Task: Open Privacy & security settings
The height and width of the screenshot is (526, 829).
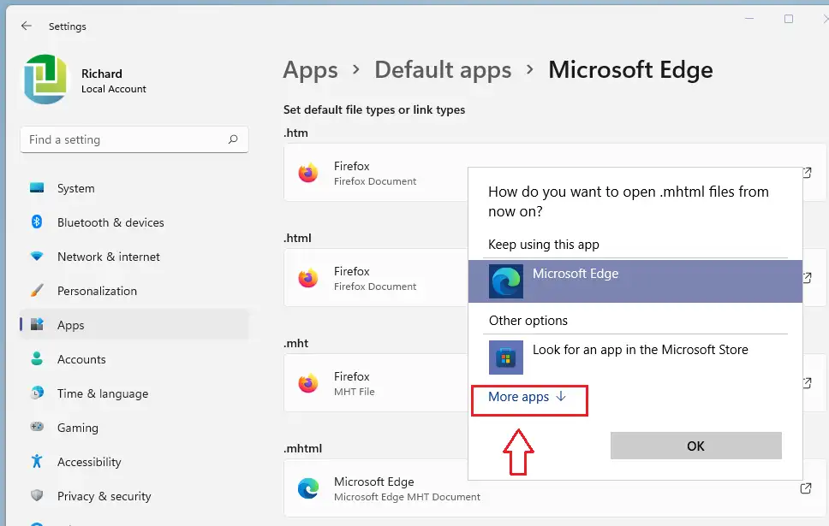Action: tap(104, 496)
